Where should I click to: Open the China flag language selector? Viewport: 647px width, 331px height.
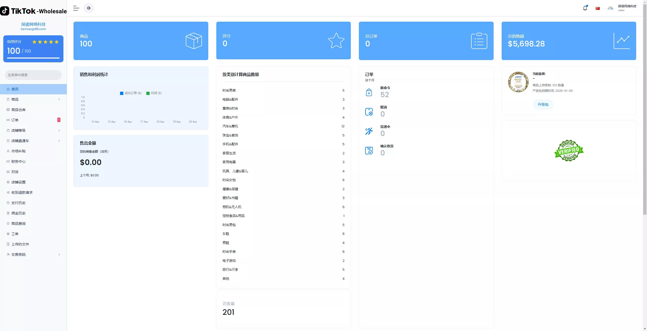[x=597, y=8]
